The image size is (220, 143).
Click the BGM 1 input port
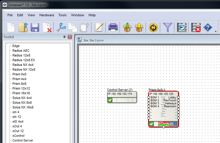149,97
